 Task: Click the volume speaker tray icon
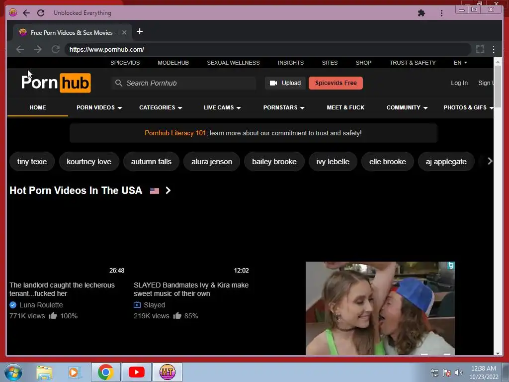(459, 373)
